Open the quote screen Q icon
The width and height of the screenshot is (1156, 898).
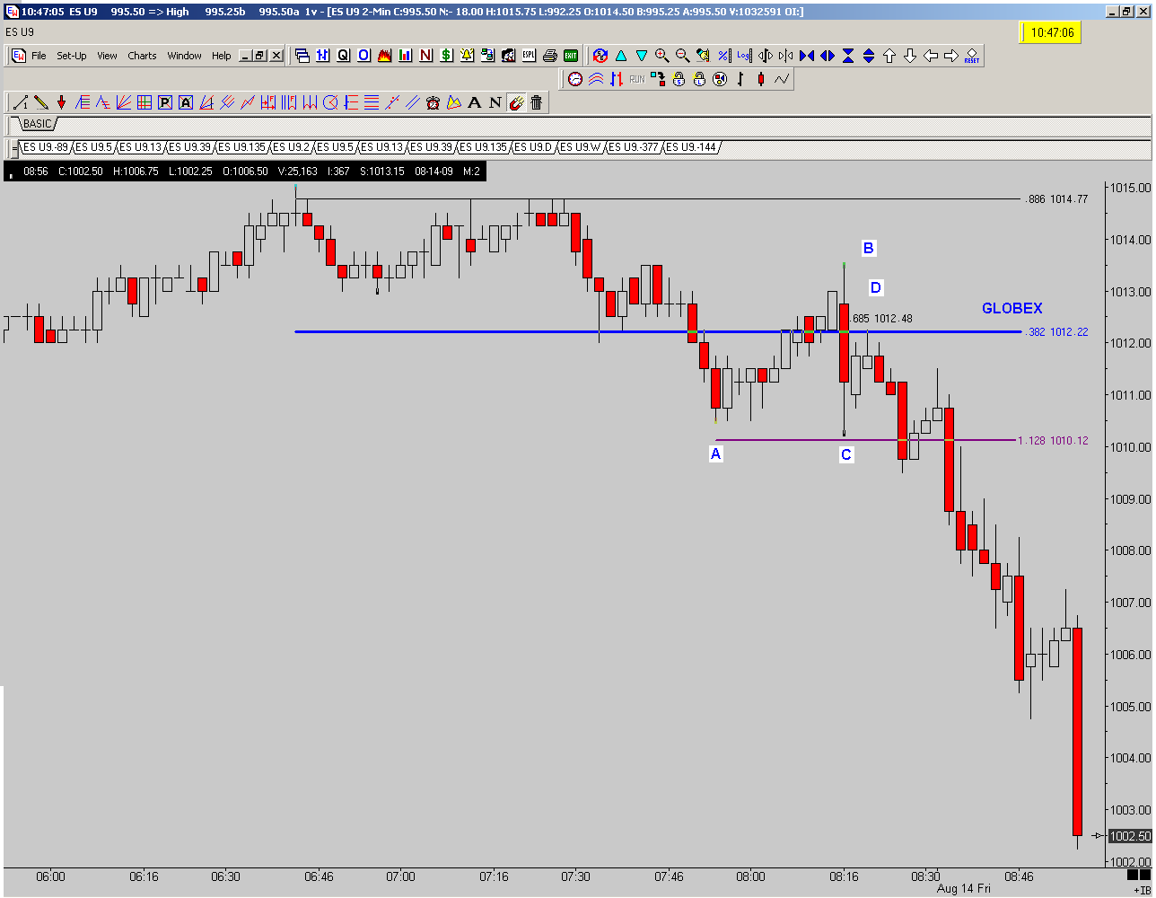(343, 56)
